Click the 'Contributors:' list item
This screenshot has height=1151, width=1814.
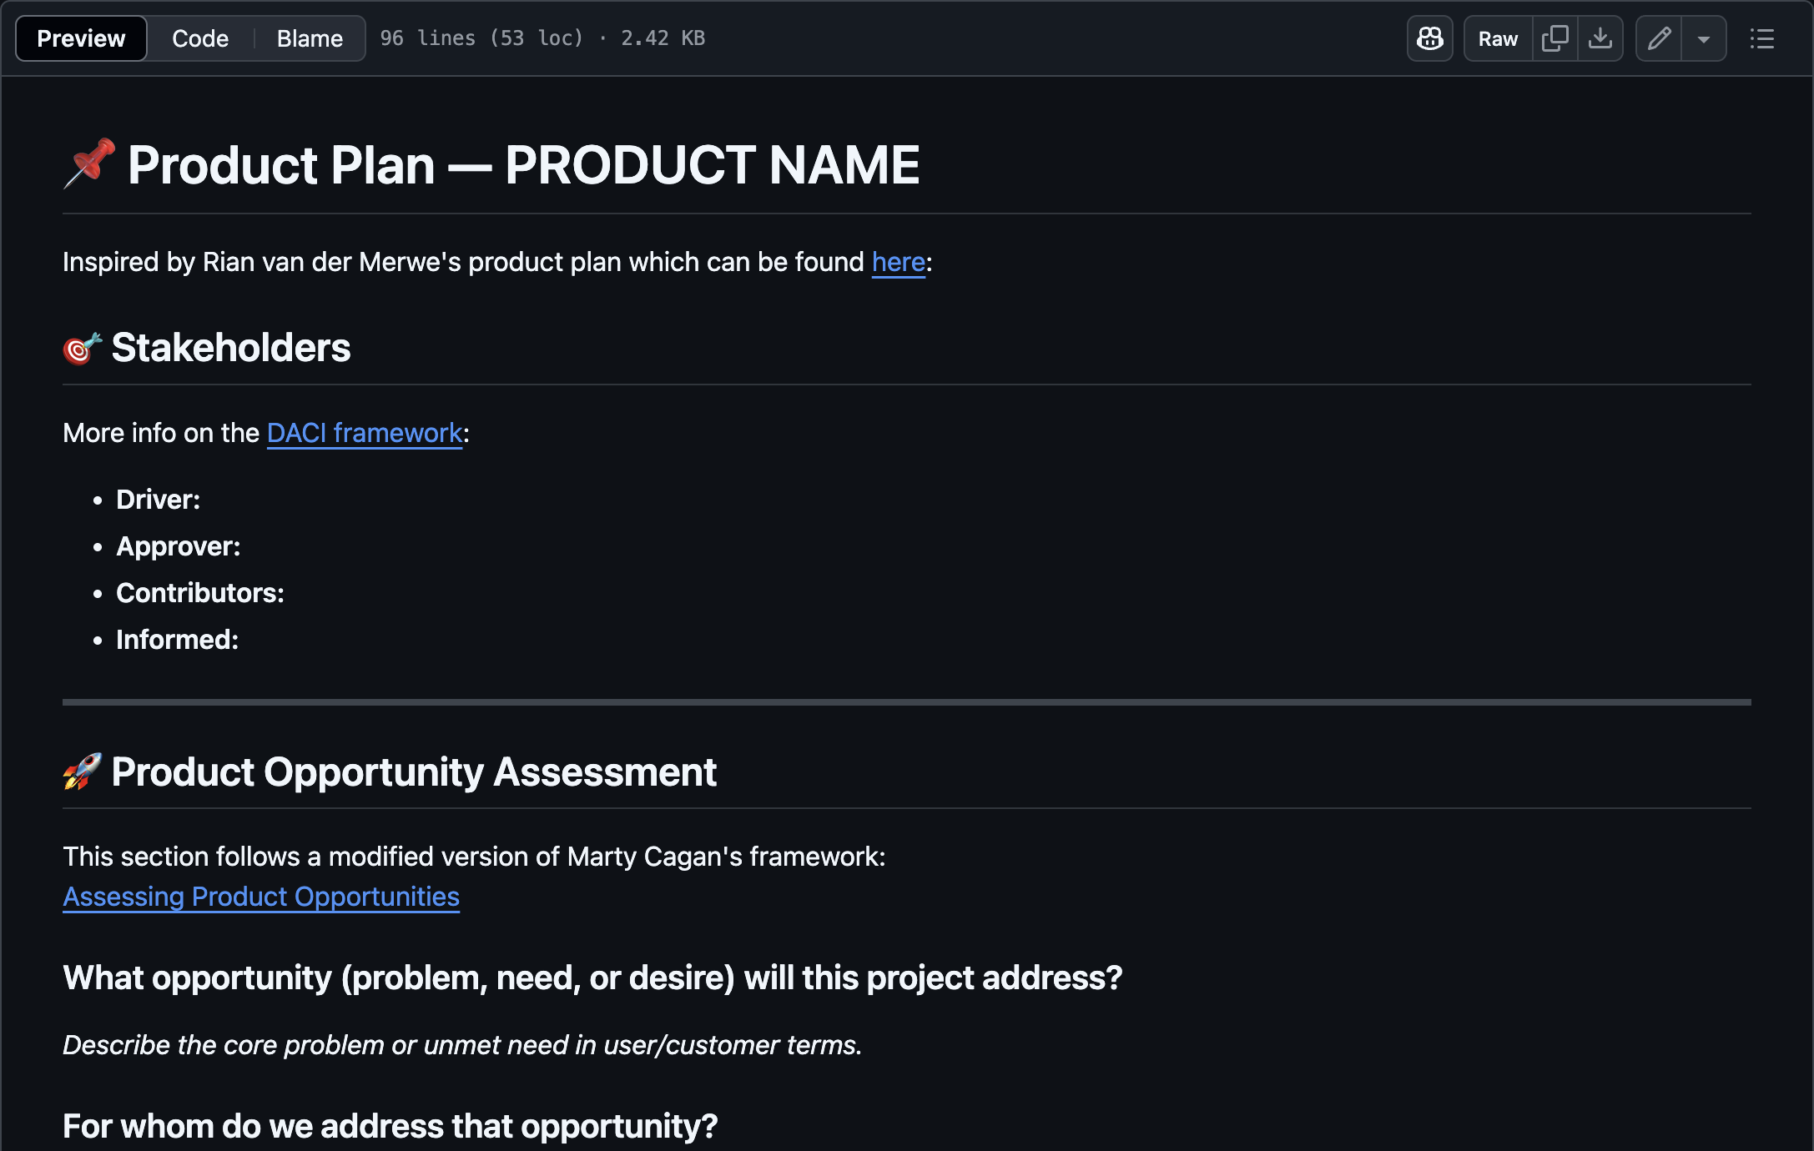pyautogui.click(x=200, y=593)
